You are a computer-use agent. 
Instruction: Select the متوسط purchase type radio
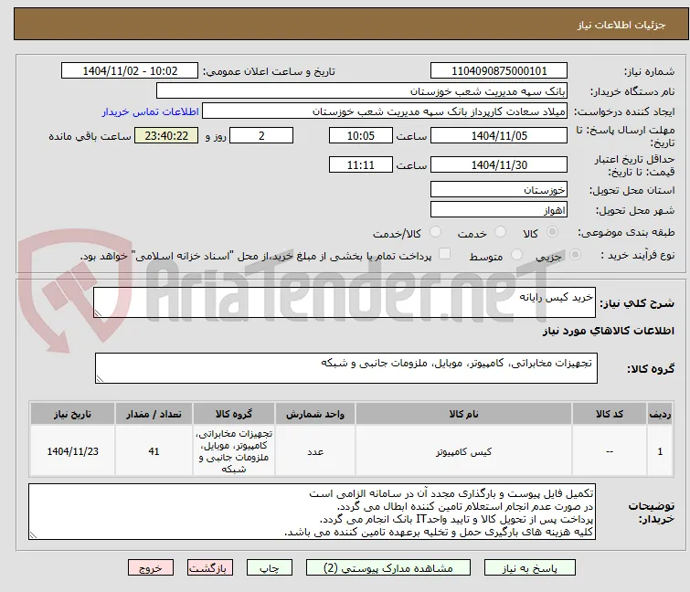(x=516, y=255)
